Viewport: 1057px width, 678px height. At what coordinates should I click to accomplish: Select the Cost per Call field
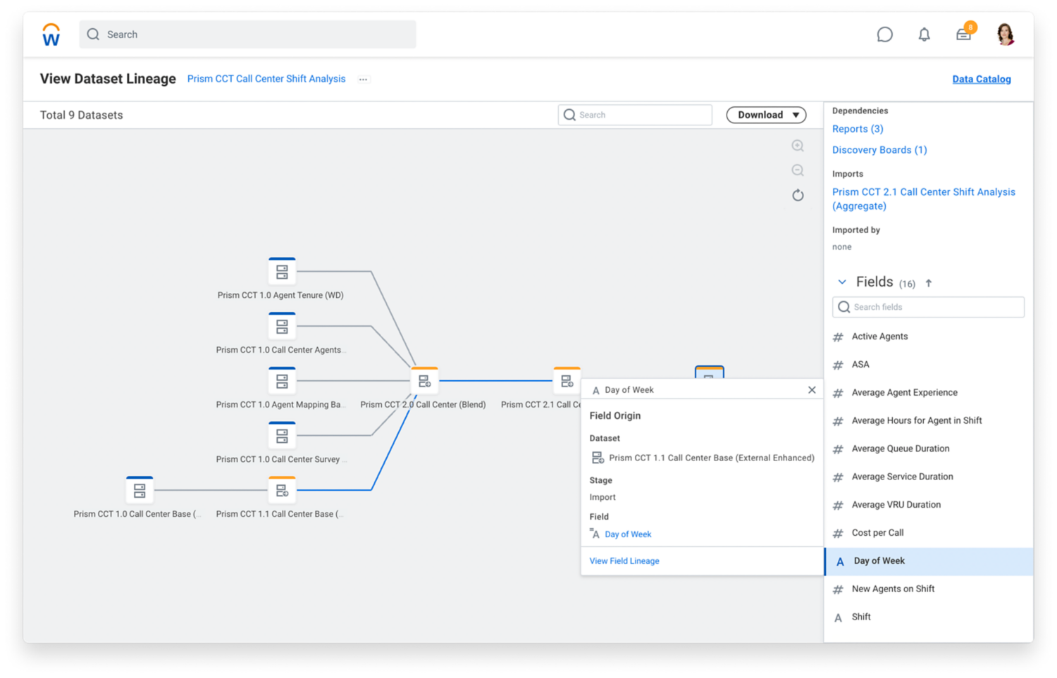pyautogui.click(x=877, y=533)
